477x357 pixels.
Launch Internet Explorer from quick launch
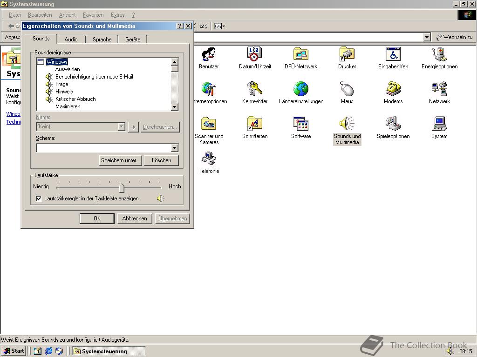click(x=48, y=351)
